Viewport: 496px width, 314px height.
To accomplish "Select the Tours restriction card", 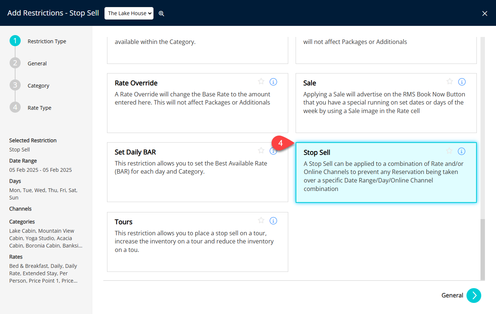I will point(197,242).
